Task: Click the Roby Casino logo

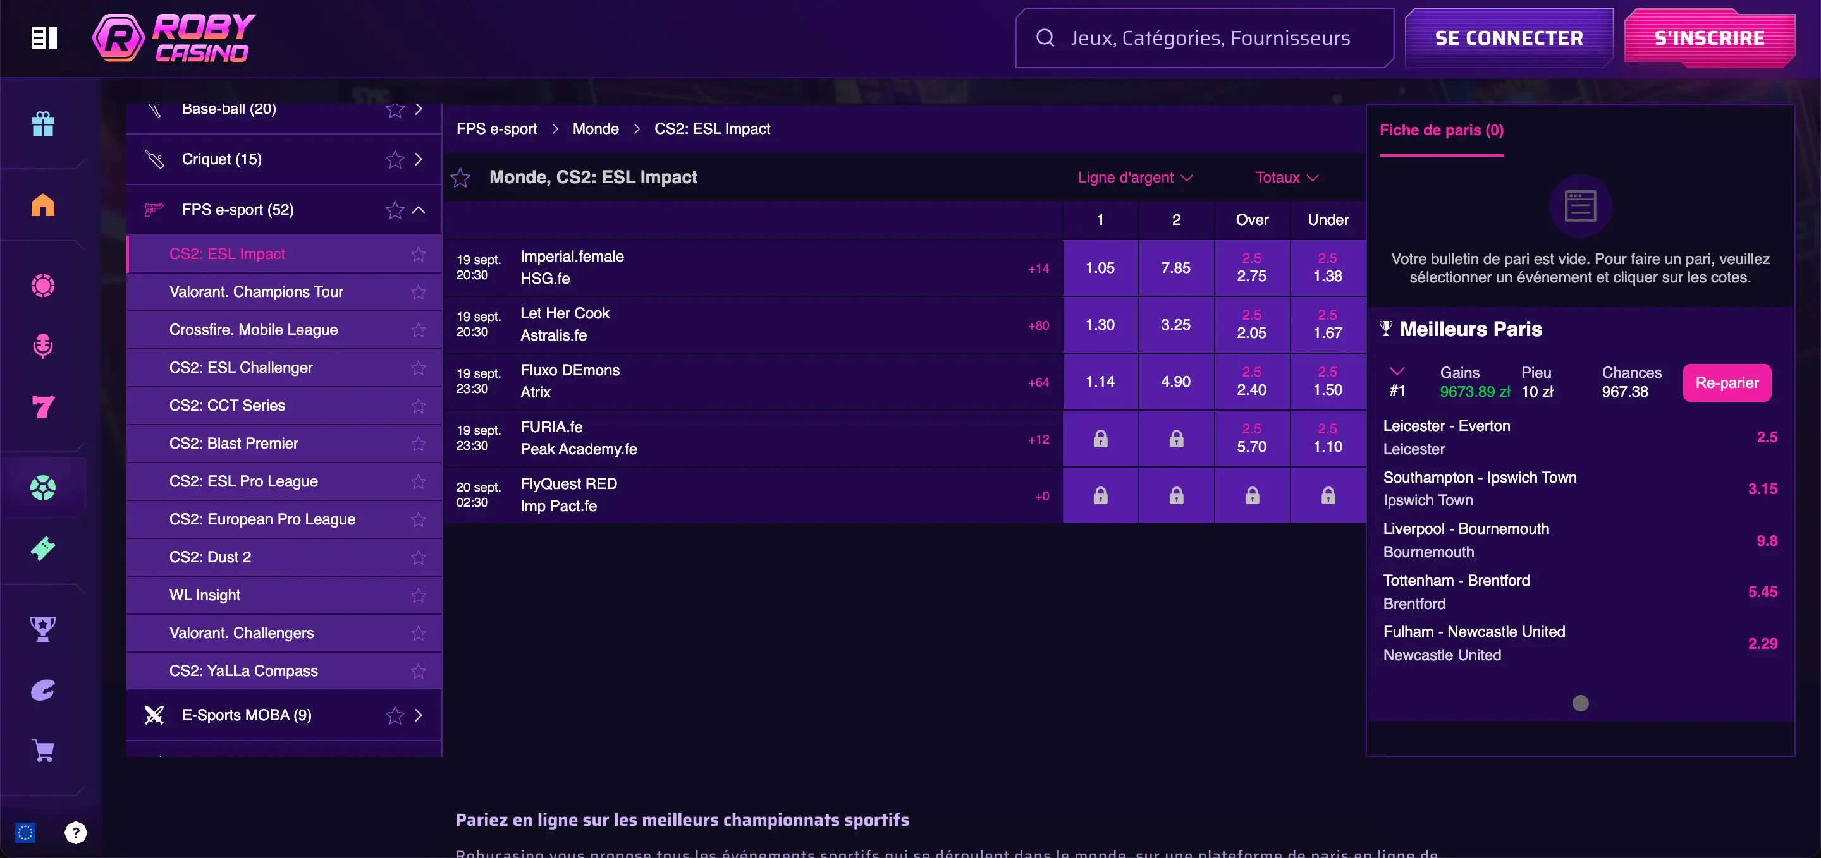Action: tap(174, 38)
